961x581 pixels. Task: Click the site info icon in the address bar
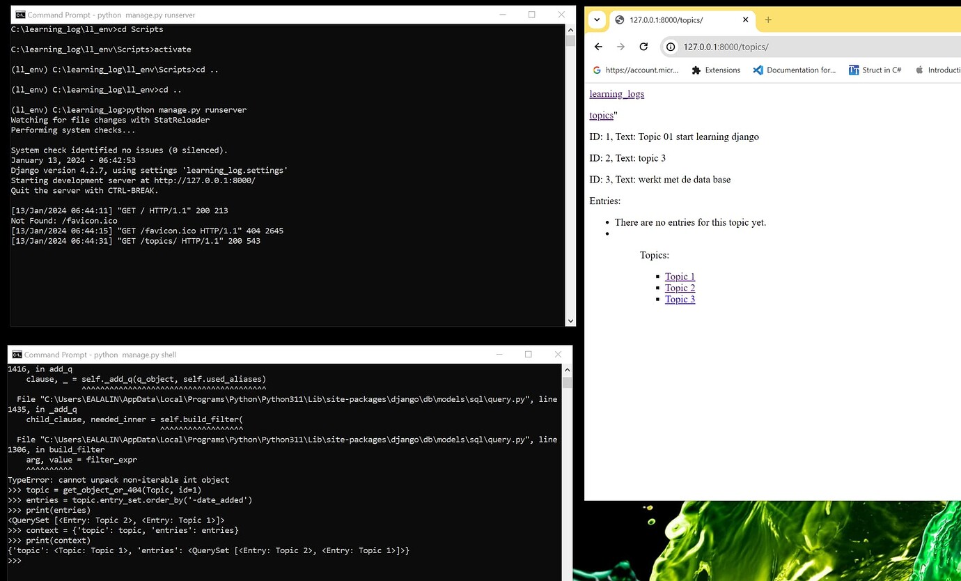pyautogui.click(x=669, y=47)
